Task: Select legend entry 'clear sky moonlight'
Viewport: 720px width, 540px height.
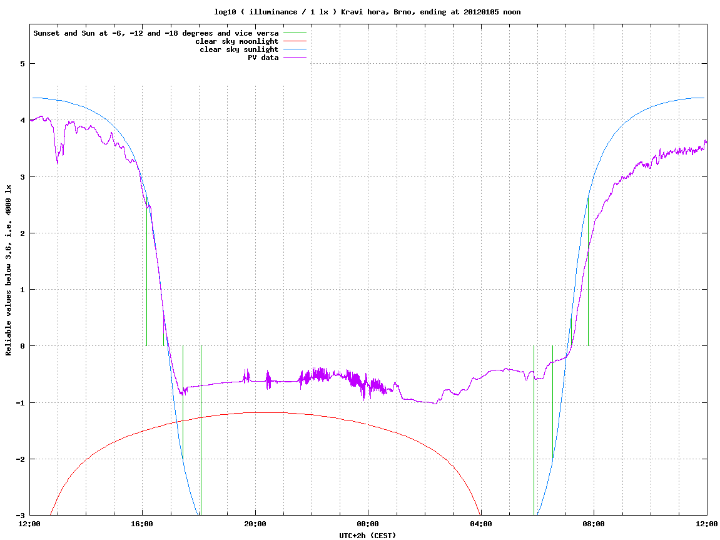Action: point(237,41)
